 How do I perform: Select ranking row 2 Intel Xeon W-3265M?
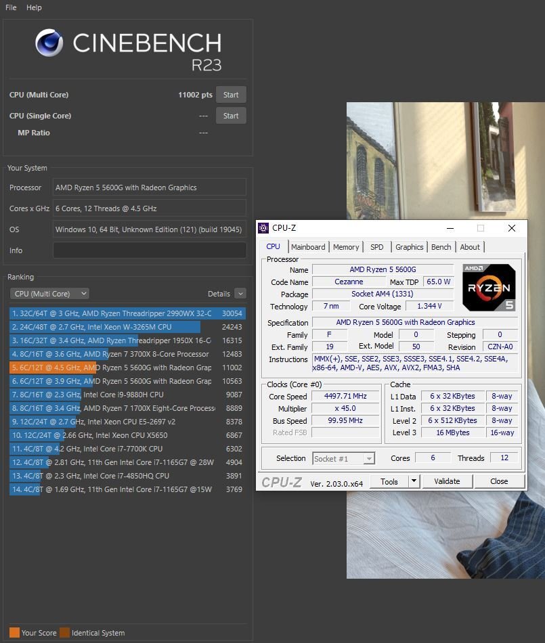[x=127, y=327]
